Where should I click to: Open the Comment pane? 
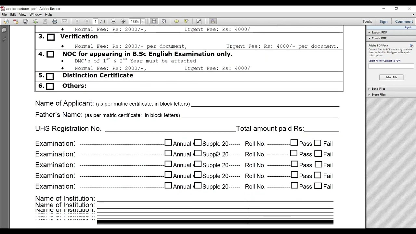point(404,21)
